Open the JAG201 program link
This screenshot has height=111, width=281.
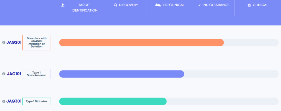(14, 42)
